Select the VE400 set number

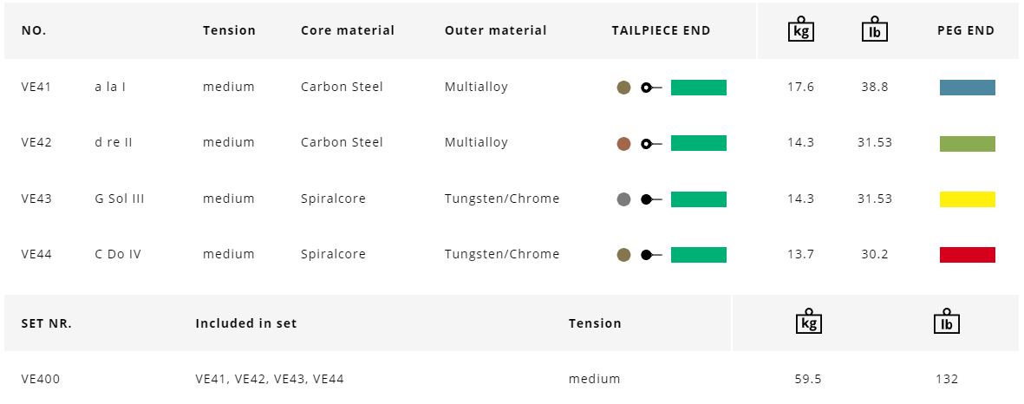coord(41,379)
